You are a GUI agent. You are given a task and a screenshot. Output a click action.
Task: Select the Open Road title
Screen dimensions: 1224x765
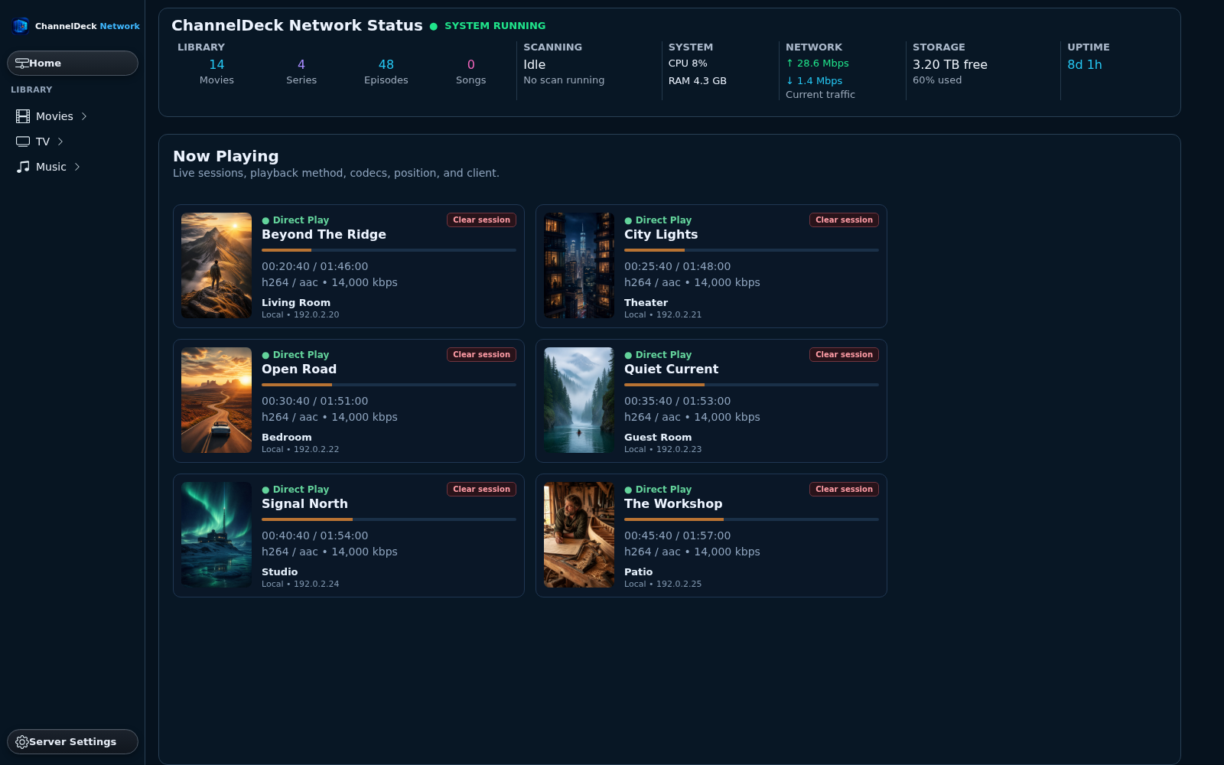(299, 369)
